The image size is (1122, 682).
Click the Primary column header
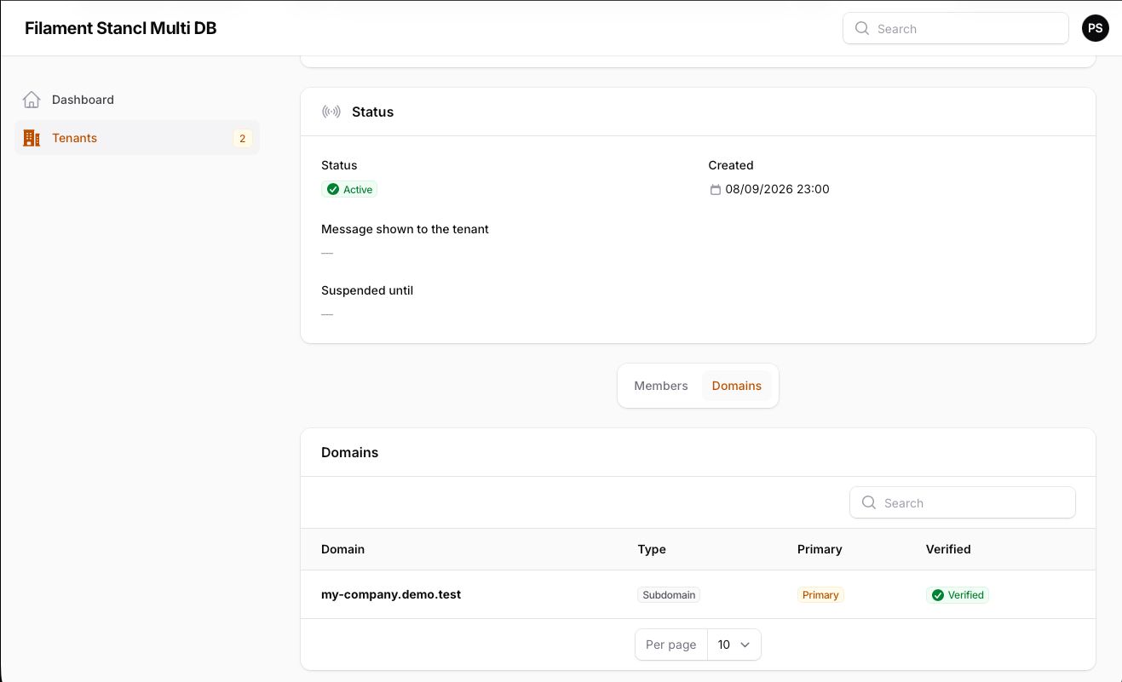[x=820, y=549]
